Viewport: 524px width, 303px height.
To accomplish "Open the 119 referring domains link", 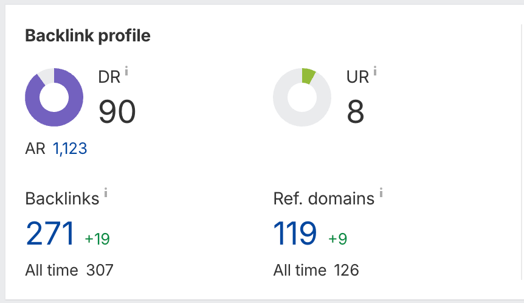I will (x=295, y=233).
